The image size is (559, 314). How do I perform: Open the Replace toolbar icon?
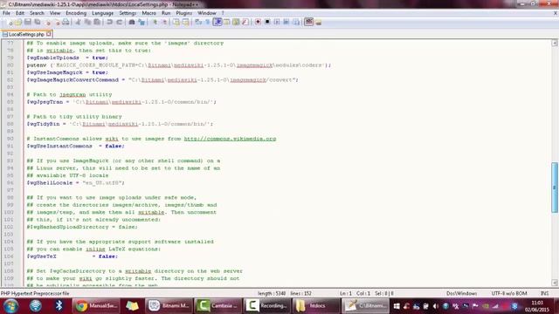pos(141,22)
